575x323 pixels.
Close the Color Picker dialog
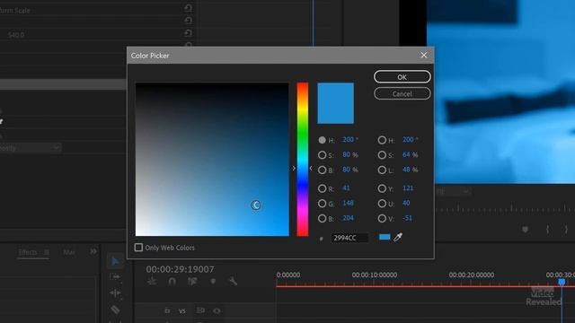pyautogui.click(x=423, y=55)
